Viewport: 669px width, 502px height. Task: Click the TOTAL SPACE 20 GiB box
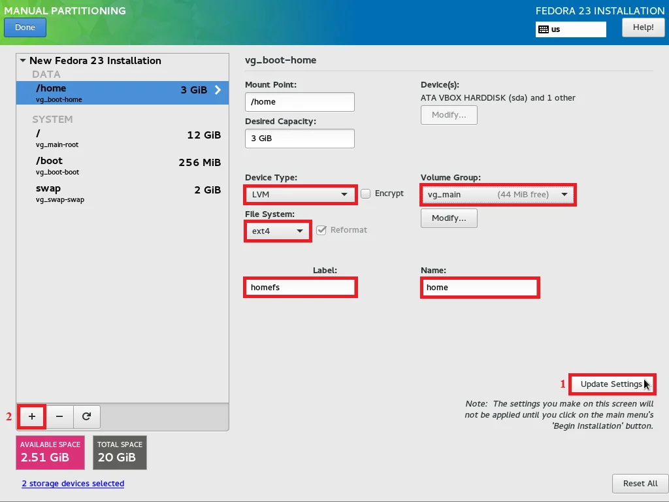(120, 452)
